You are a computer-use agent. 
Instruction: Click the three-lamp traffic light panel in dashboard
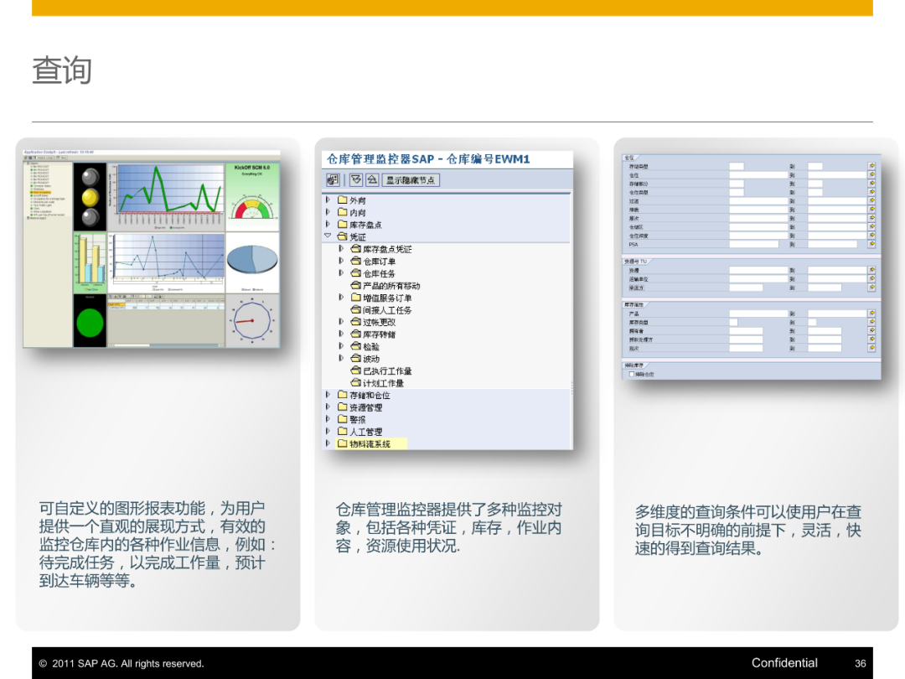[90, 197]
